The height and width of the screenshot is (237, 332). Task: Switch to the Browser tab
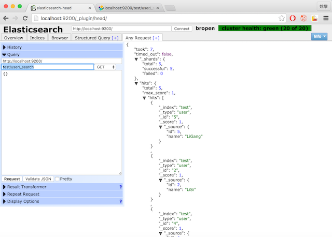pyautogui.click(x=60, y=38)
